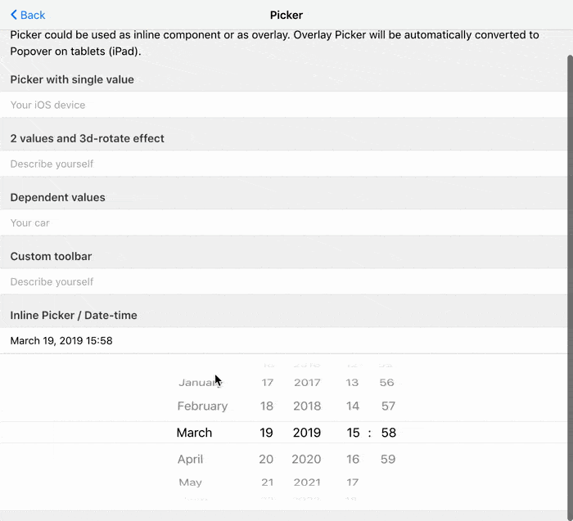The height and width of the screenshot is (521, 573).
Task: Select April in the month column
Action: pos(190,459)
